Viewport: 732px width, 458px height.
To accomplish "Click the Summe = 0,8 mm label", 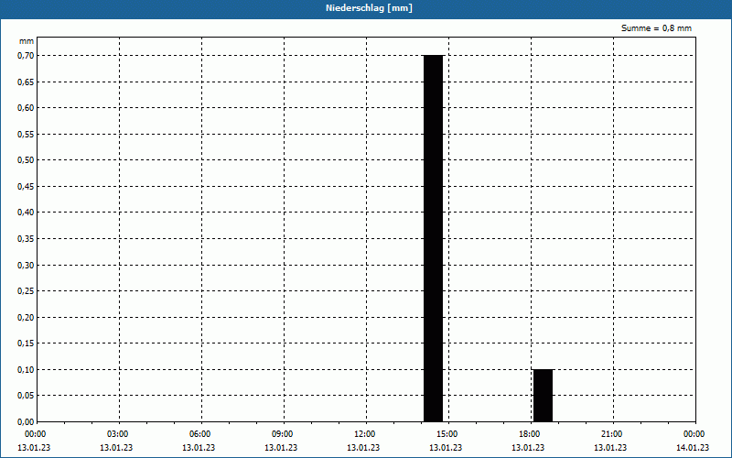I will tap(656, 28).
